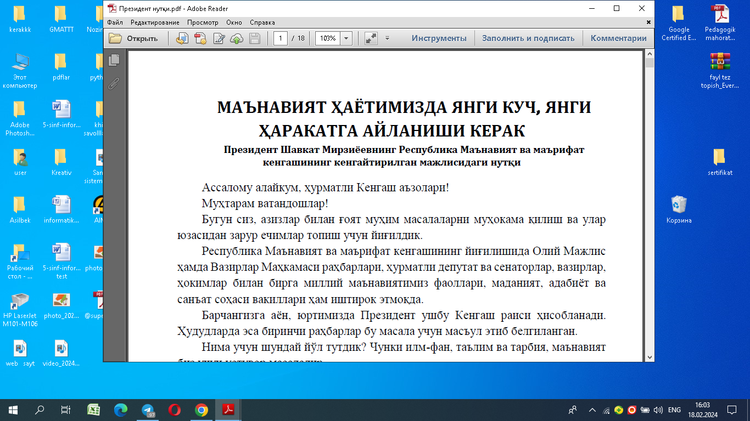Click the convert file to PDF icon
Viewport: 750px width, 421px height.
coord(182,38)
